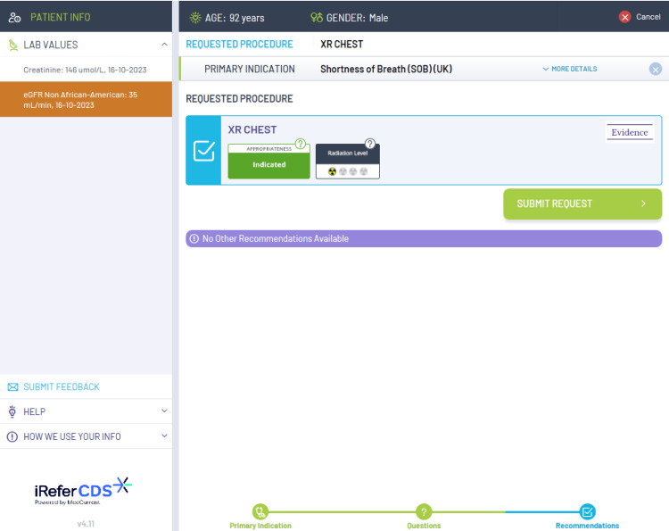The width and height of the screenshot is (669, 531).
Task: Expand How We Use Your Info chevron
Action: [x=164, y=436]
